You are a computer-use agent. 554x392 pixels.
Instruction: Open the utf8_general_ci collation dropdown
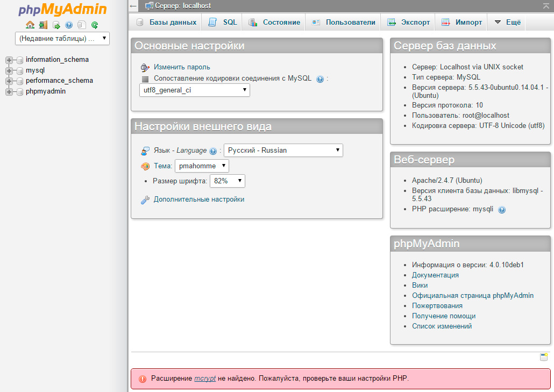tap(195, 90)
